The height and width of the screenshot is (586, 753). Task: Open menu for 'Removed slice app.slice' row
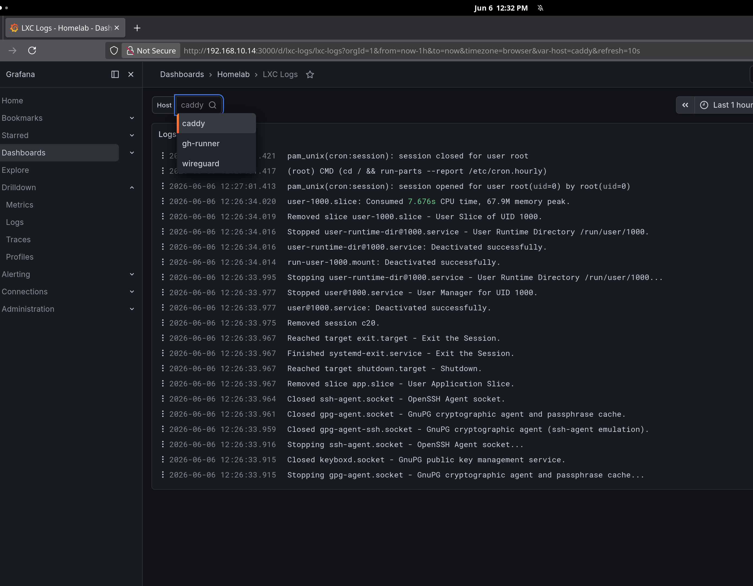click(163, 383)
